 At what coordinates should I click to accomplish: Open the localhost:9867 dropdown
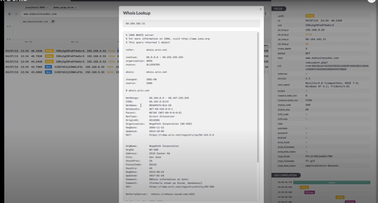click(37, 7)
